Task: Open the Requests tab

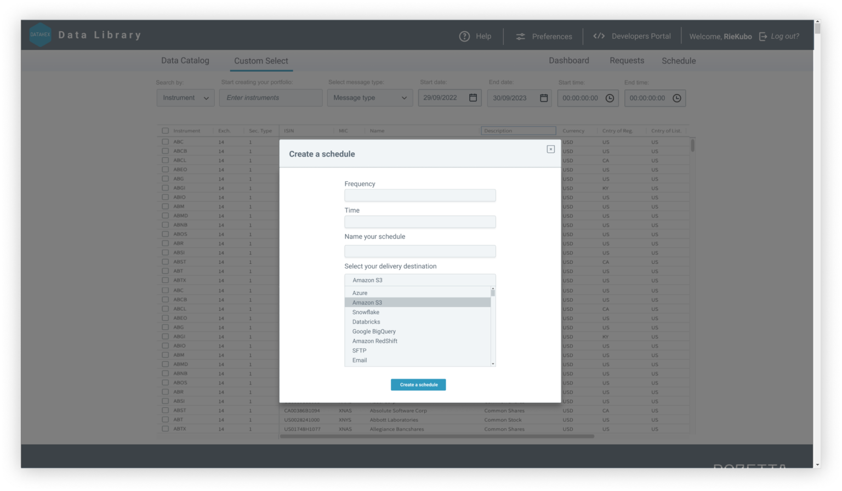Action: 627,60
